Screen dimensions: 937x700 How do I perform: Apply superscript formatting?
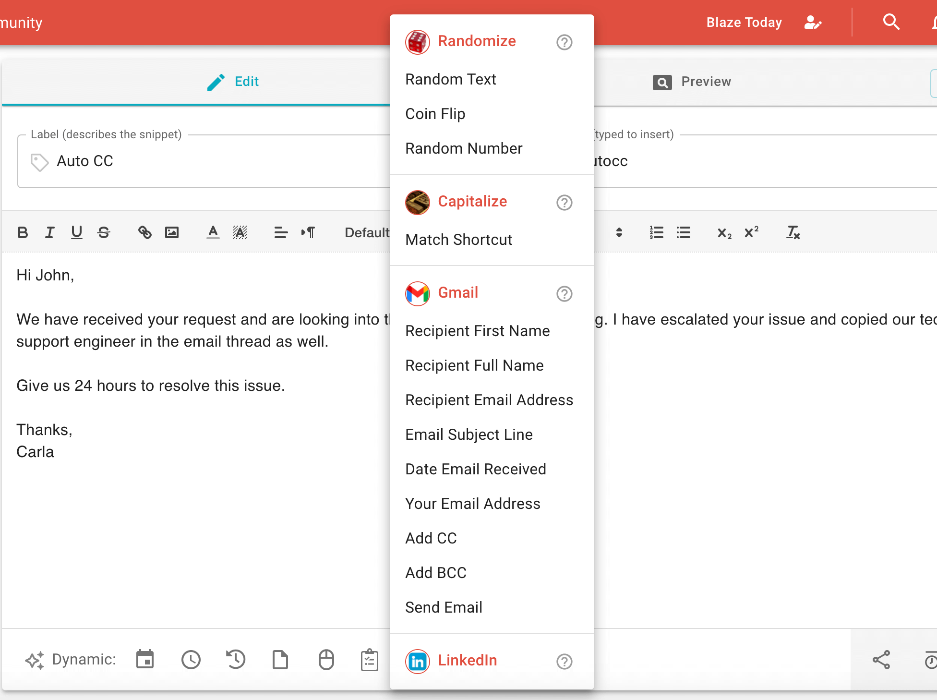point(751,233)
